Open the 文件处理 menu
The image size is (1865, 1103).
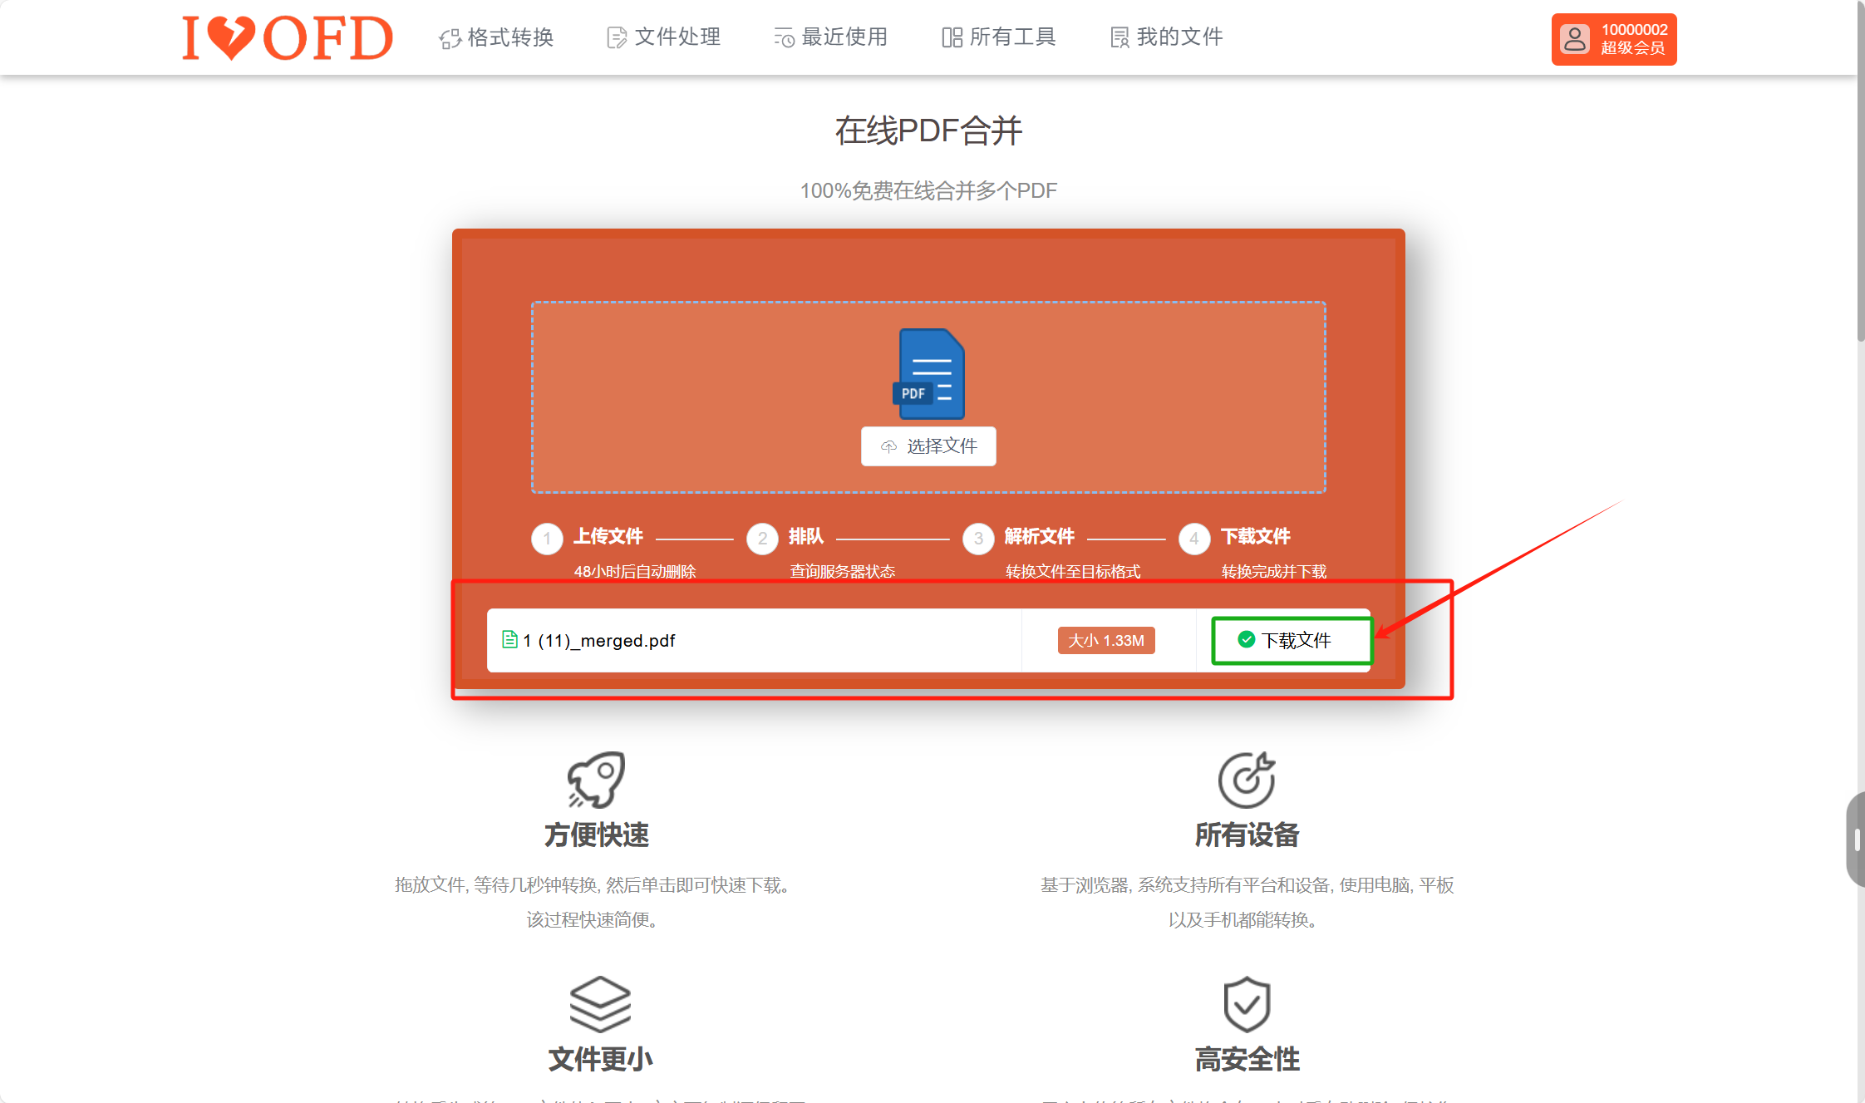pos(663,37)
